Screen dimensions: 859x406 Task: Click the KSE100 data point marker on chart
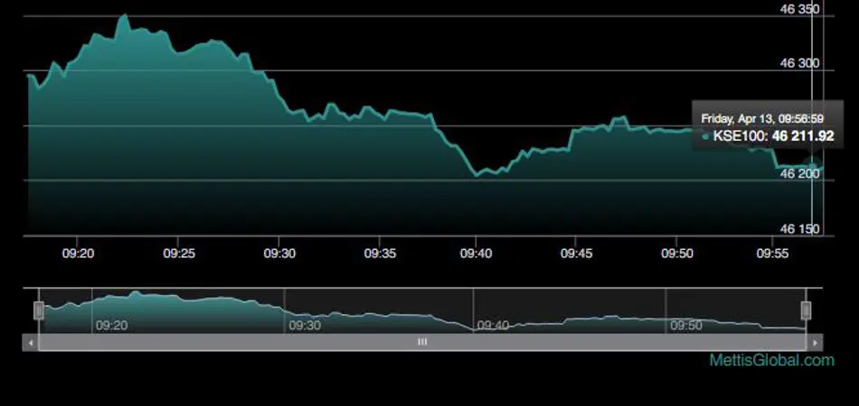pyautogui.click(x=813, y=165)
